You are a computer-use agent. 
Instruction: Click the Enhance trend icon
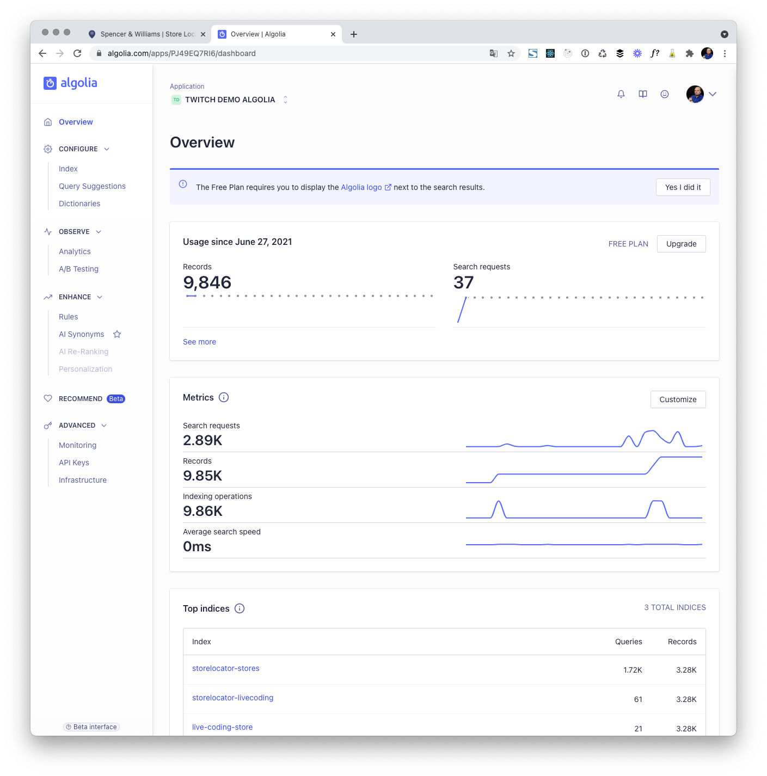(x=48, y=297)
